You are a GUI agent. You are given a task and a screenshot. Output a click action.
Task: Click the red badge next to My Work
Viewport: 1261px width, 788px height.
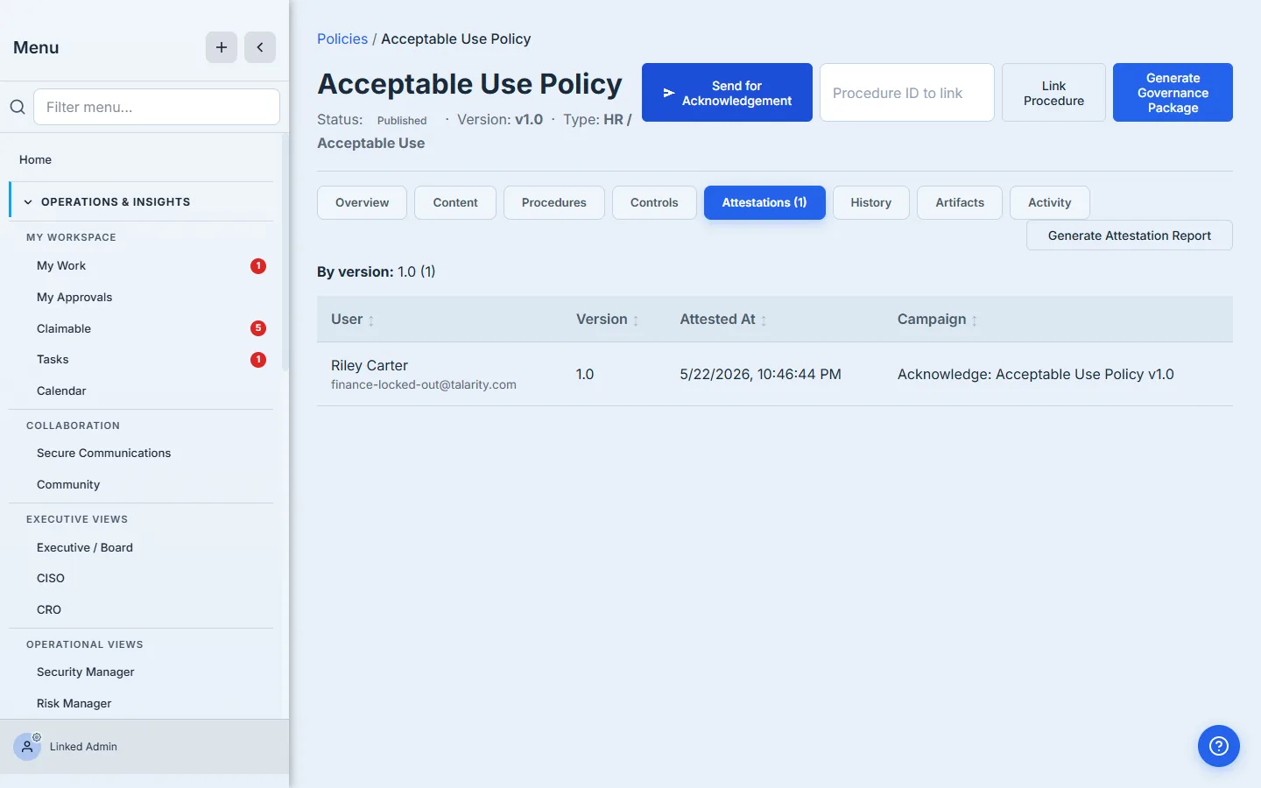point(258,266)
